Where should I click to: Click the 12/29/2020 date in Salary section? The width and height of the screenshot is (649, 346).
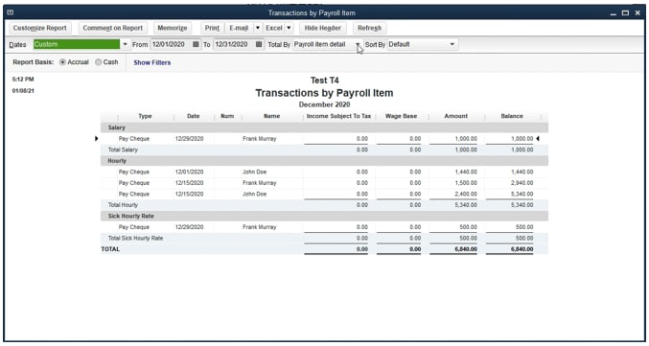point(189,139)
